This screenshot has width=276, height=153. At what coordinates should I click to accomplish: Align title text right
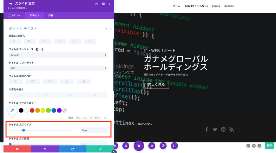point(71,95)
